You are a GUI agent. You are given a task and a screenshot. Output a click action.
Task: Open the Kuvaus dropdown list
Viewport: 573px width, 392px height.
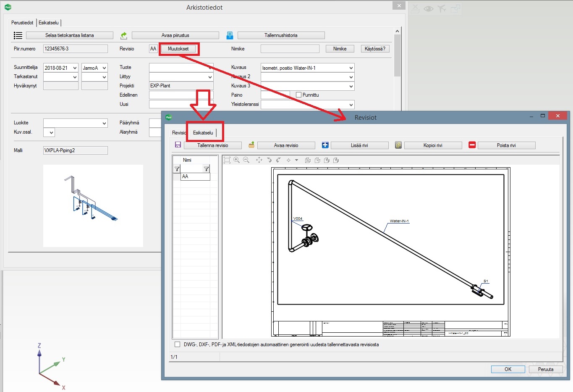click(x=351, y=68)
